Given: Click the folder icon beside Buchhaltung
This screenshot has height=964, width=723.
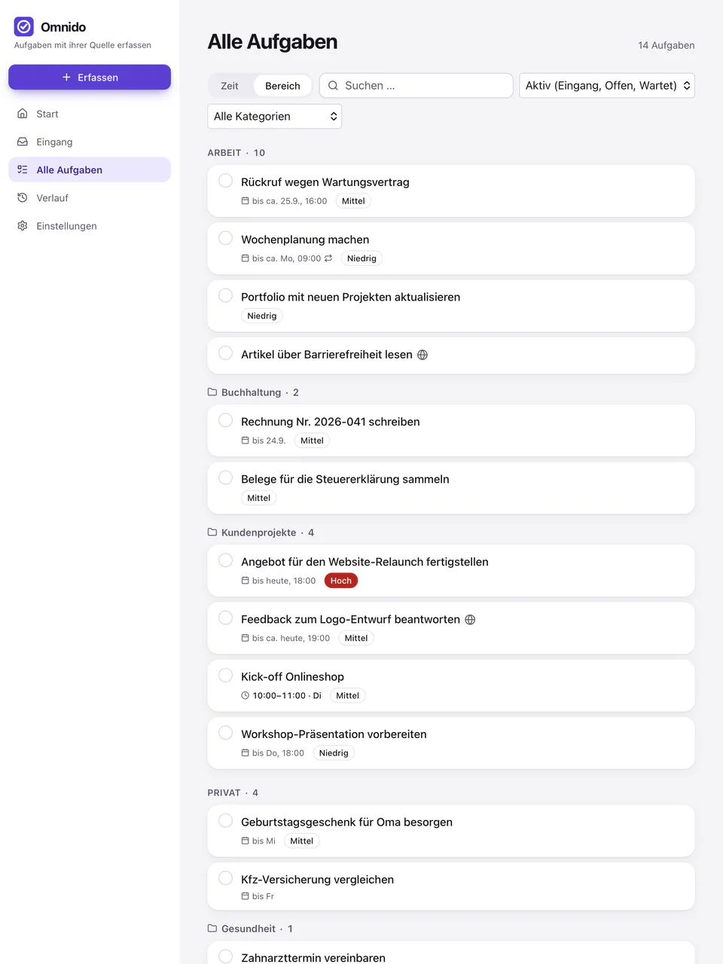Looking at the screenshot, I should (212, 392).
